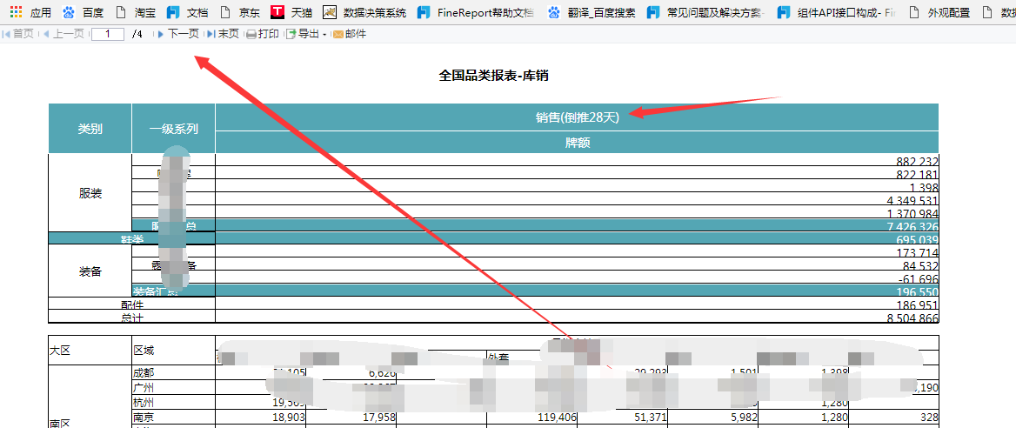Screen dimensions: 1016x428
Task: Click the 一级系列 column header
Action: 174,129
